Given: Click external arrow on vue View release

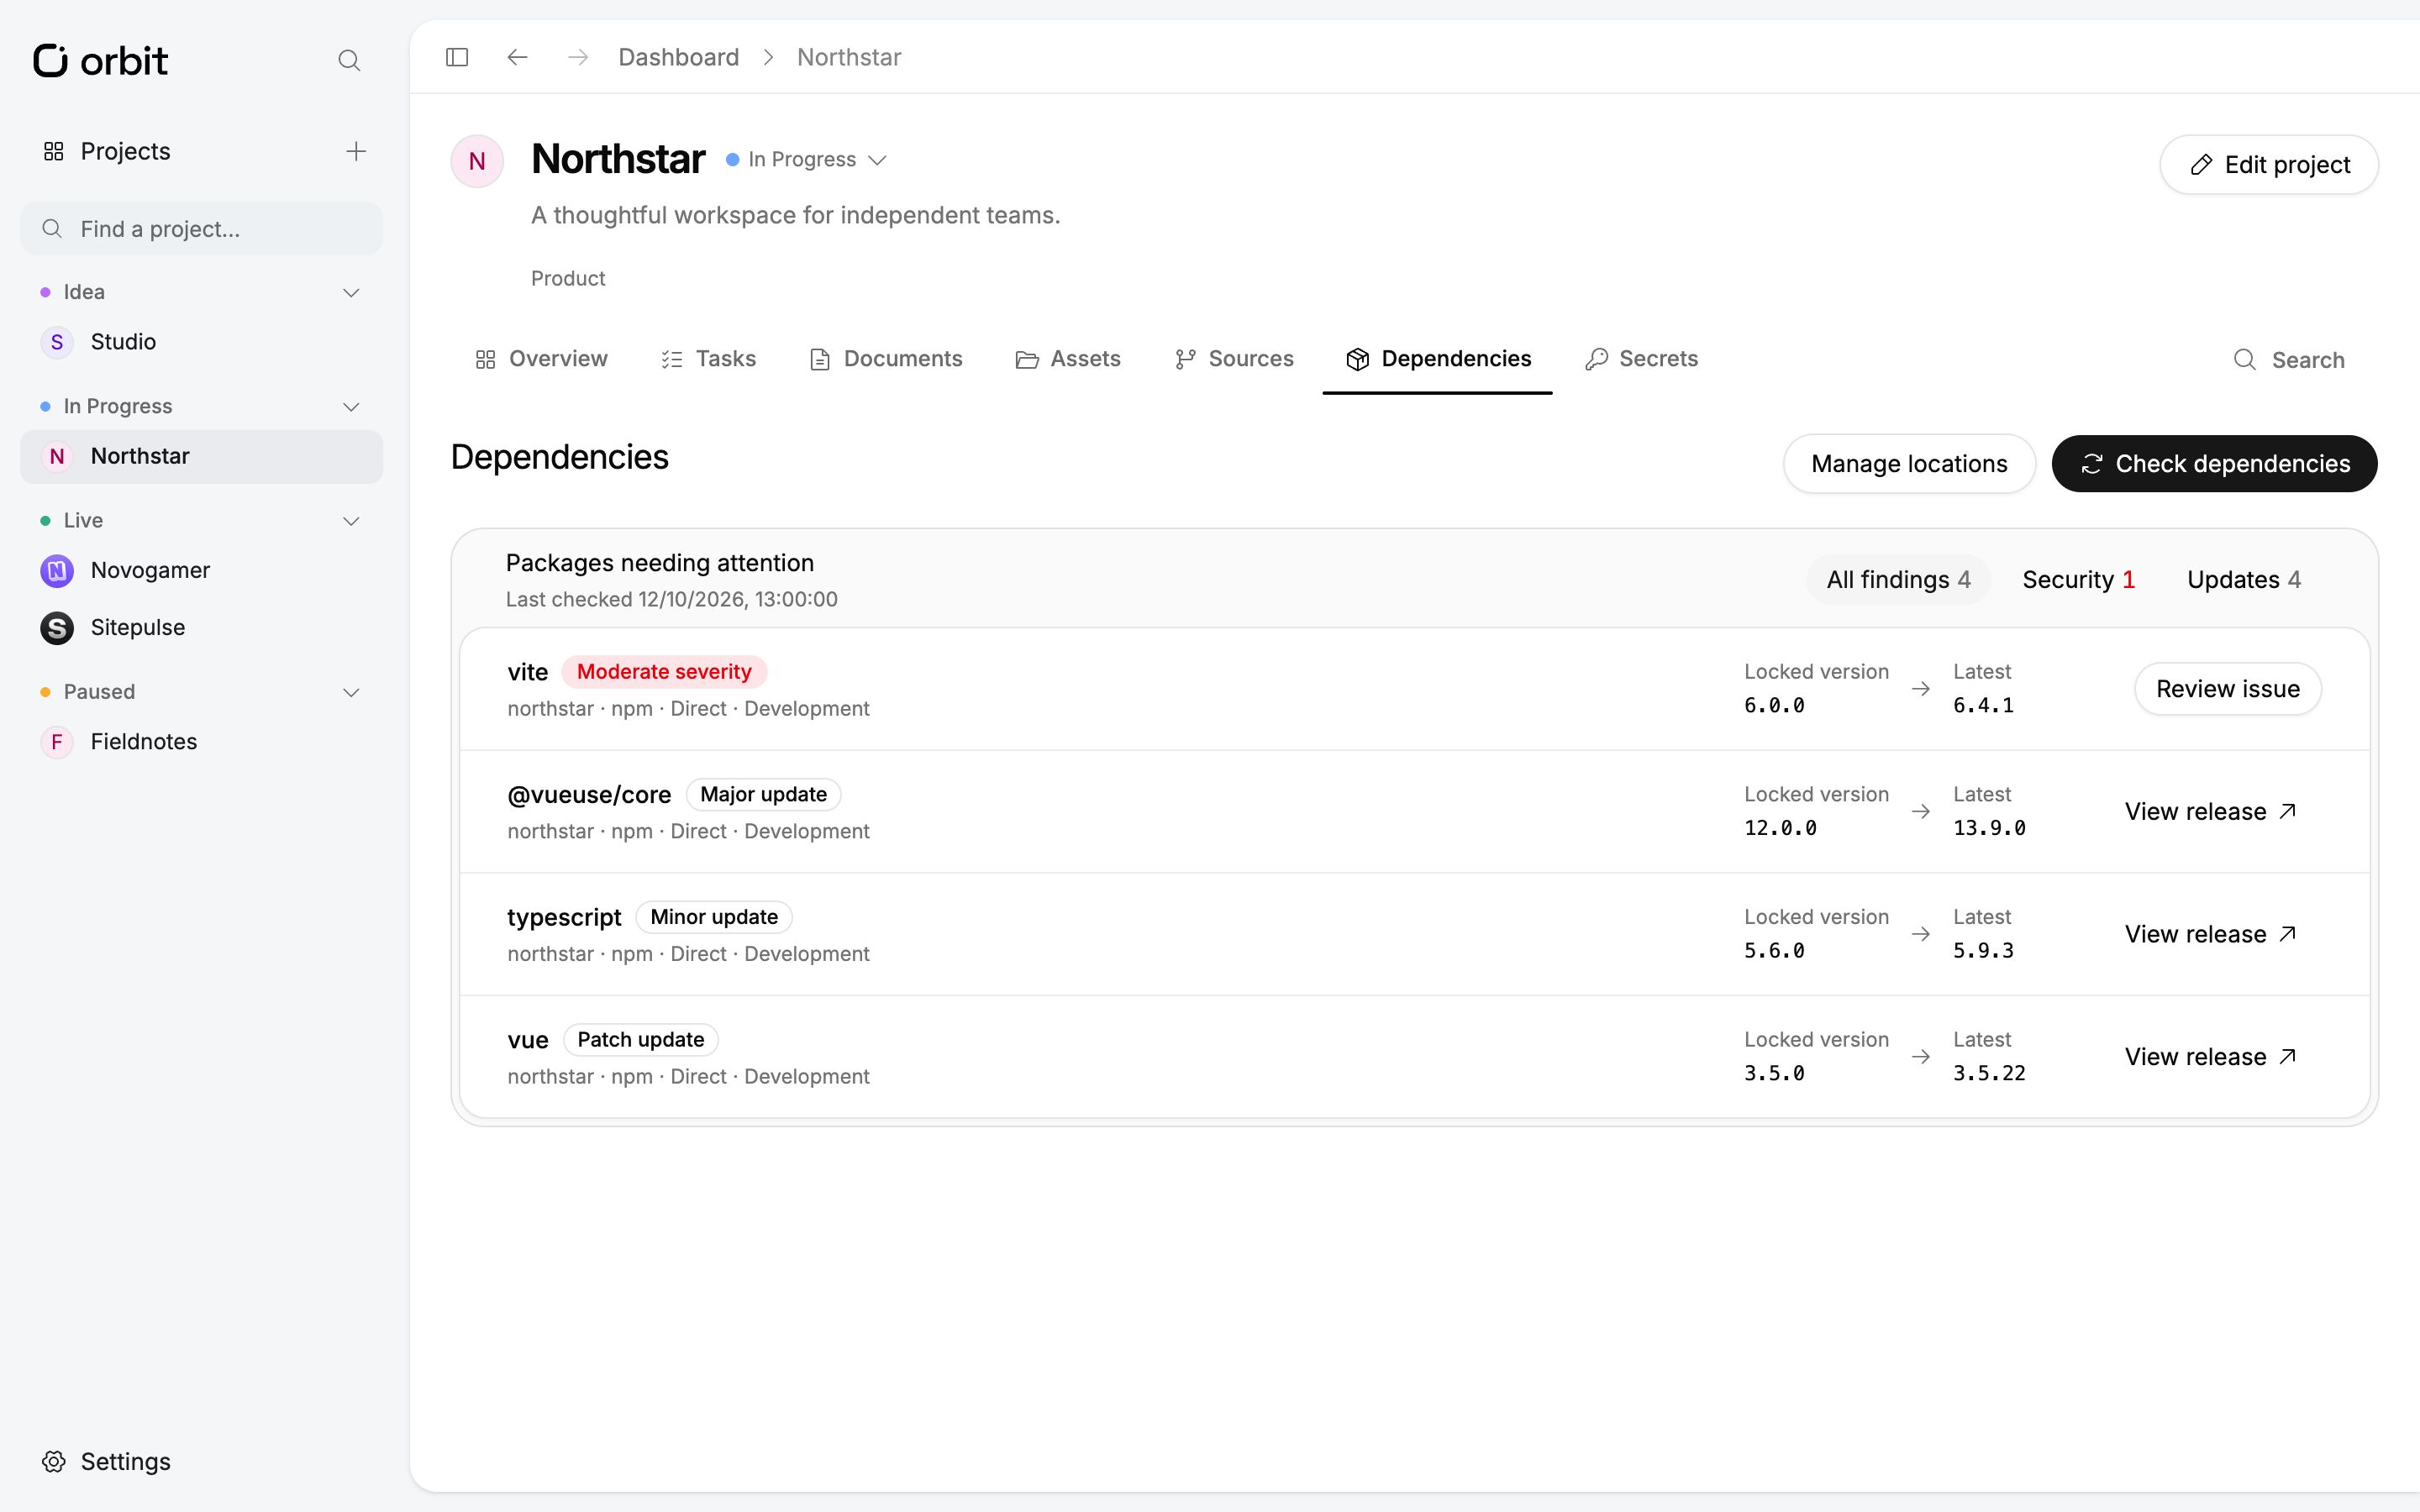Looking at the screenshot, I should (2288, 1057).
